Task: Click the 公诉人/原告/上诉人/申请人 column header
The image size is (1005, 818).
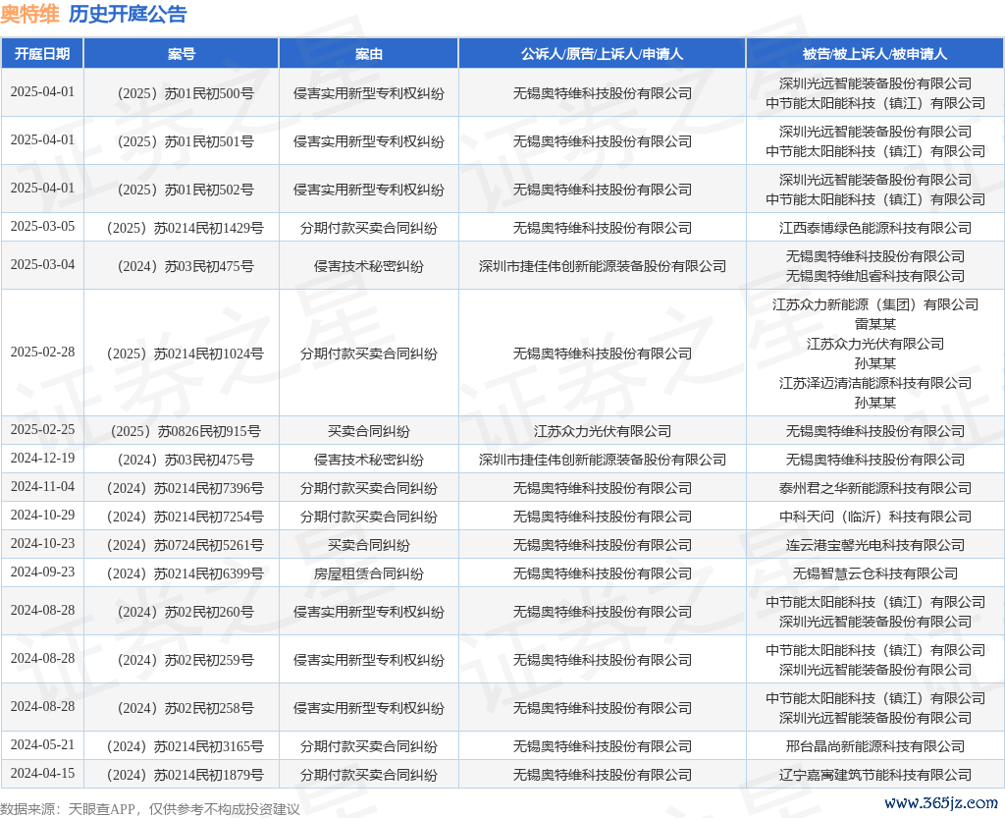Action: (602, 54)
